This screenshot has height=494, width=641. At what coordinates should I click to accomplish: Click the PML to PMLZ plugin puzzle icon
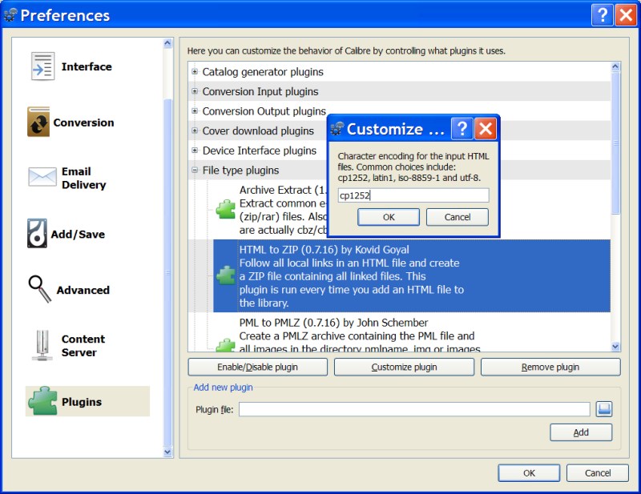226,346
